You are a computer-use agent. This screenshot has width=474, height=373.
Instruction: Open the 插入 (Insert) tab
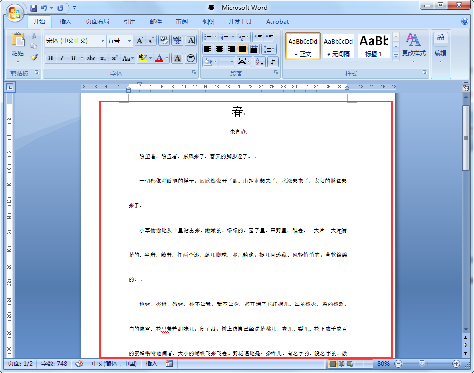(x=66, y=22)
